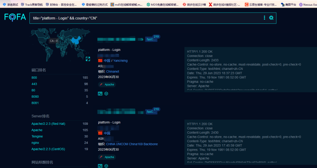Click the Server排名 heading
The height and width of the screenshot is (168, 317).
[x=40, y=116]
